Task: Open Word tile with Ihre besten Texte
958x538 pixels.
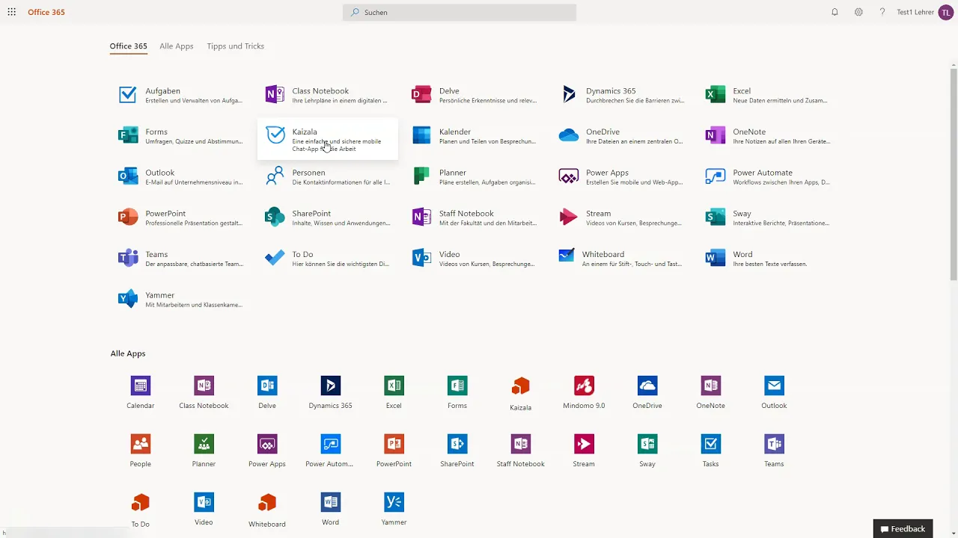Action: [x=768, y=259]
